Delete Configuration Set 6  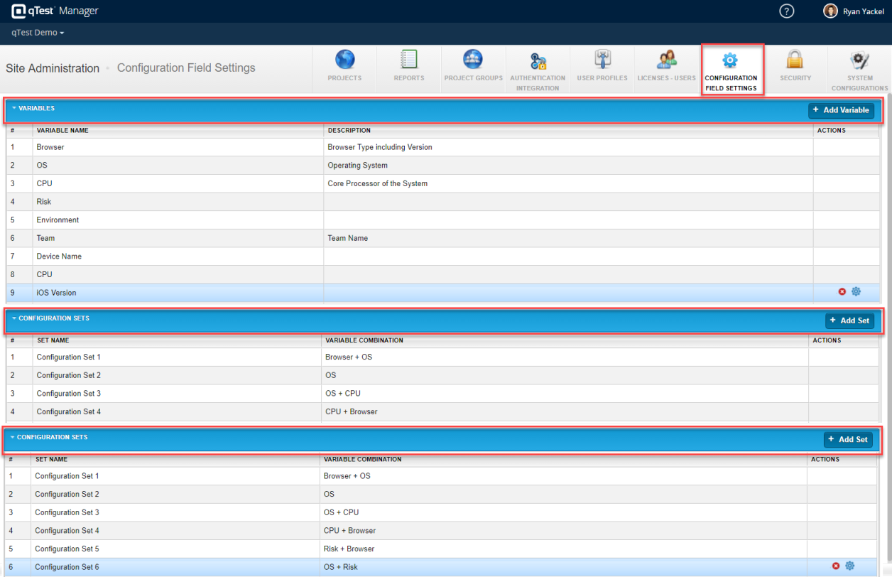point(836,566)
